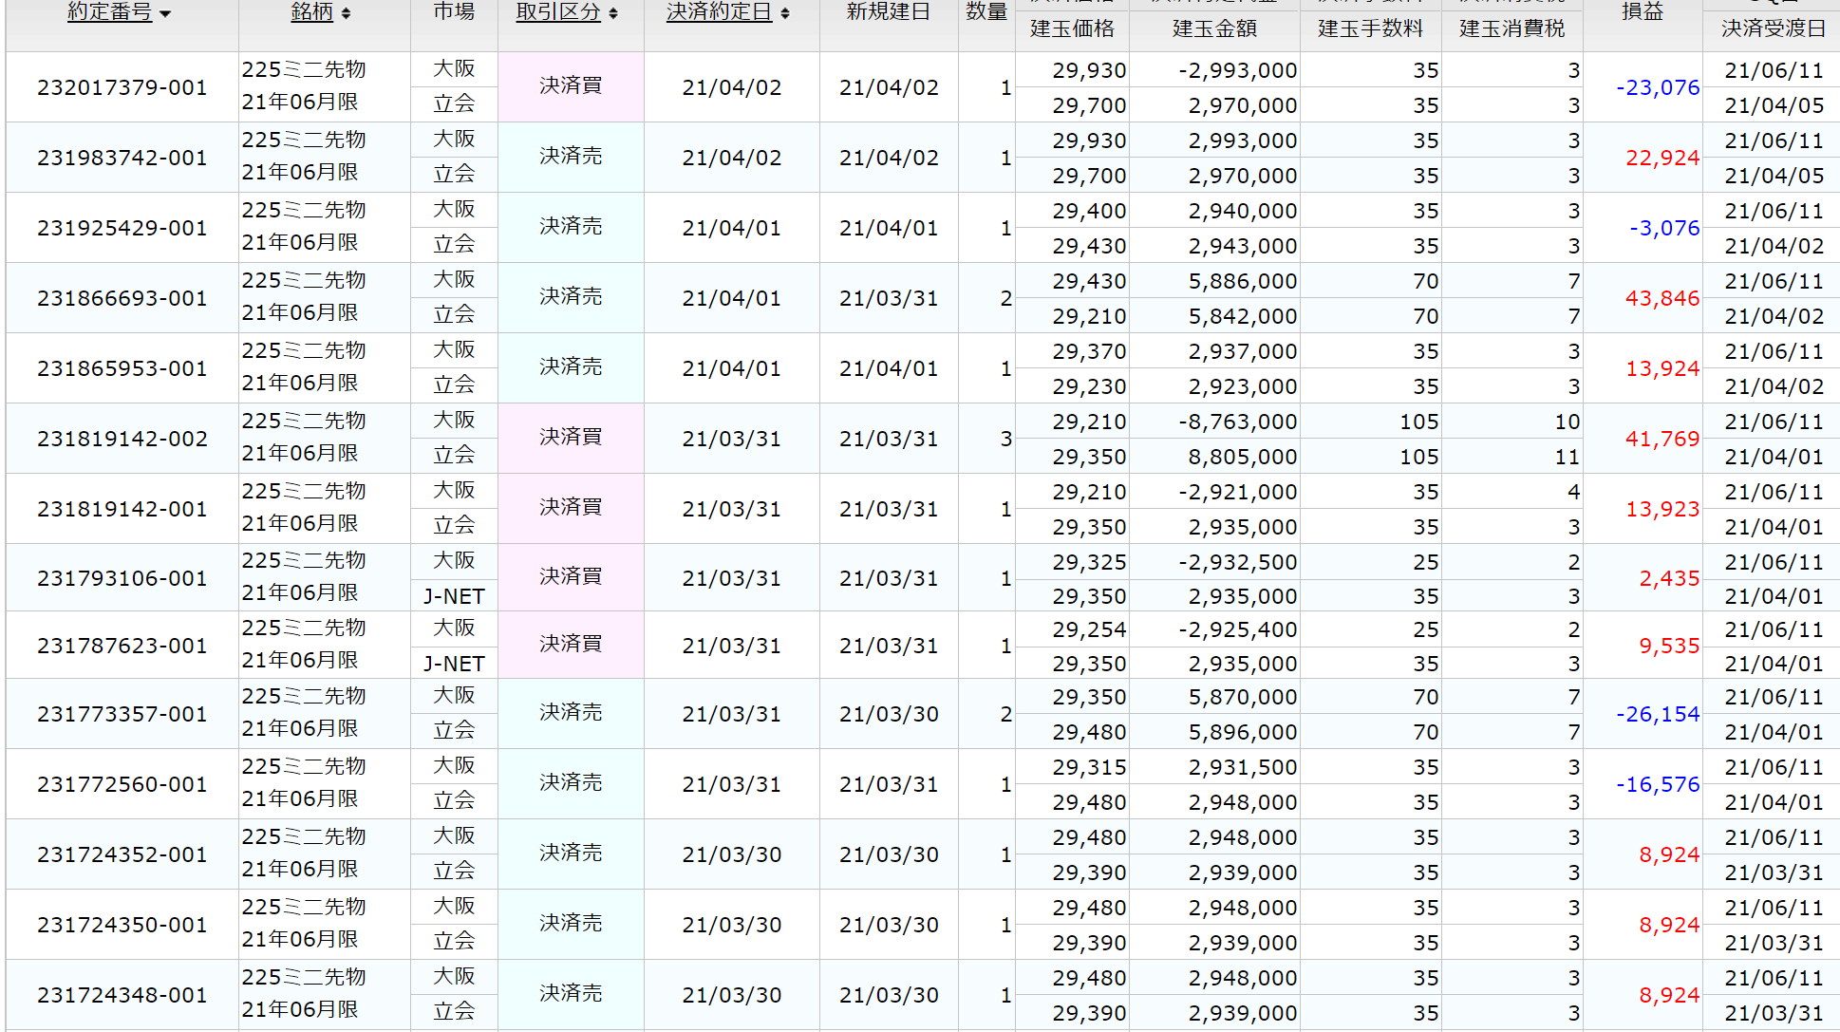Click the loss value -3,076
Viewport: 1840px width, 1032px height.
click(x=1664, y=228)
